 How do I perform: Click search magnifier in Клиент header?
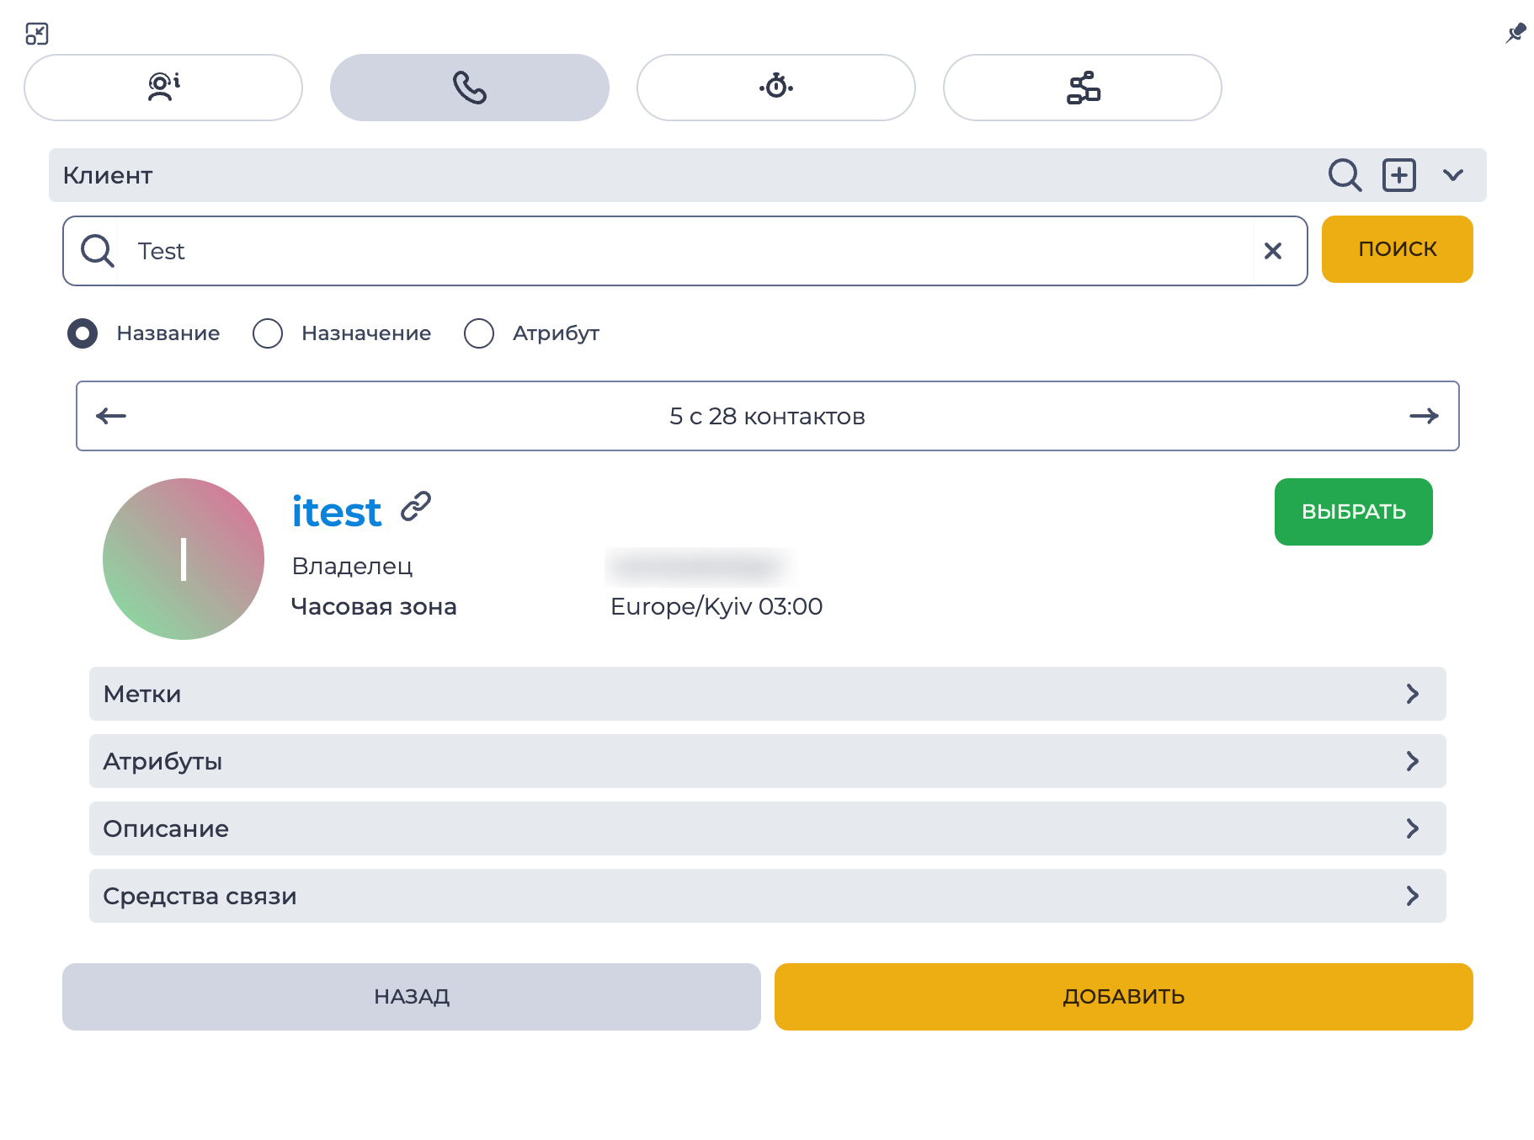coord(1345,175)
